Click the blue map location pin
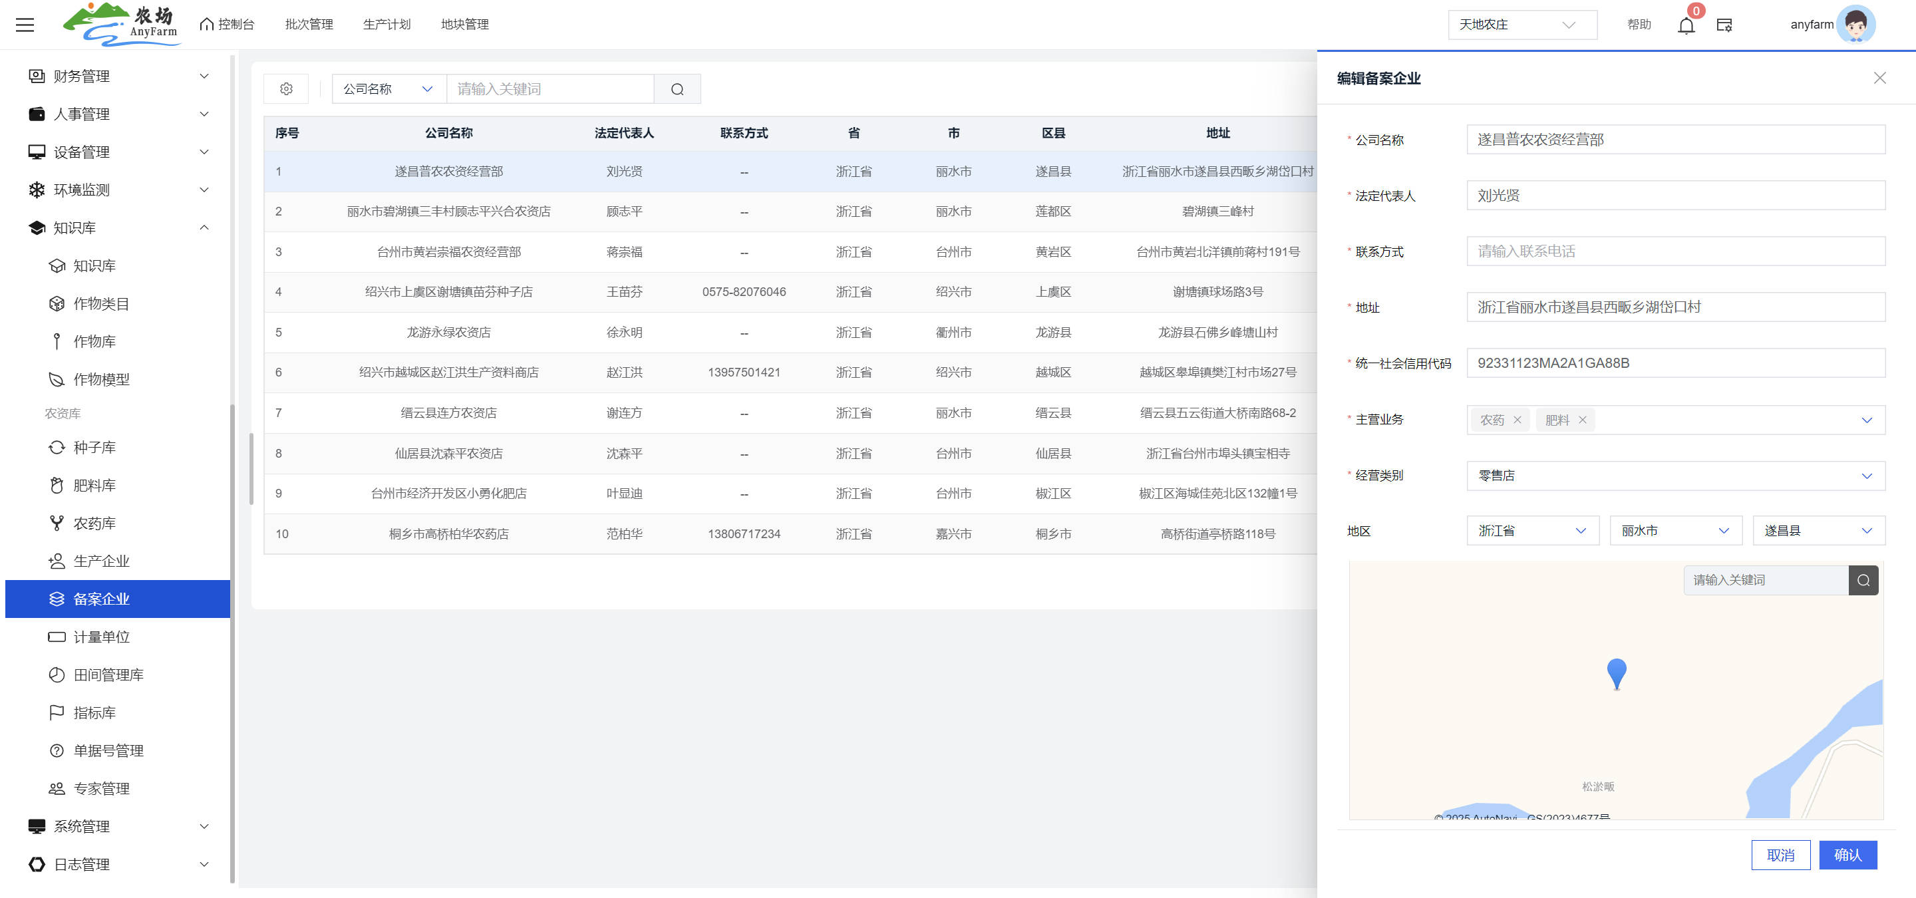Screen dimensions: 1916x898 click(1616, 673)
